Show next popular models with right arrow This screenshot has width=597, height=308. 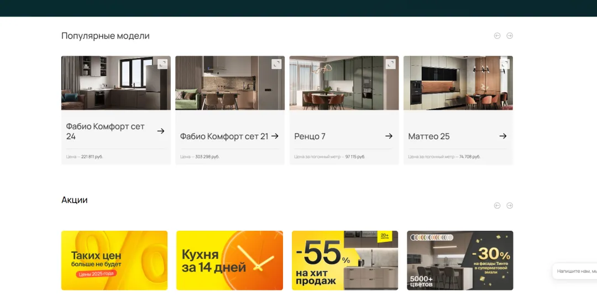[x=510, y=36]
